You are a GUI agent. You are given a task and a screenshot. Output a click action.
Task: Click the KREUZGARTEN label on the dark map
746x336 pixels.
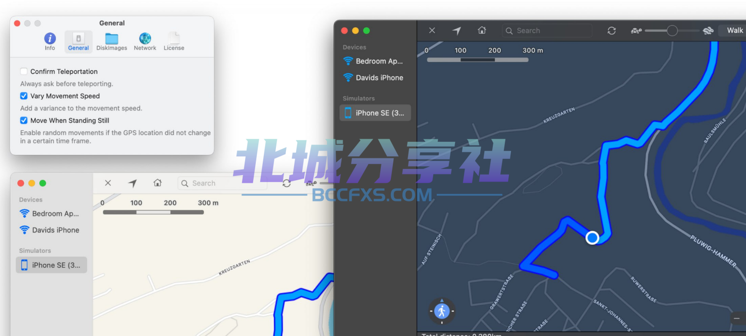(x=559, y=115)
